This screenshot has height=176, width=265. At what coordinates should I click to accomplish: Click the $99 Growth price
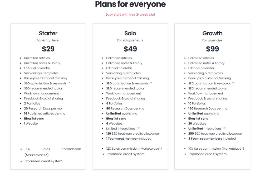[x=212, y=49]
